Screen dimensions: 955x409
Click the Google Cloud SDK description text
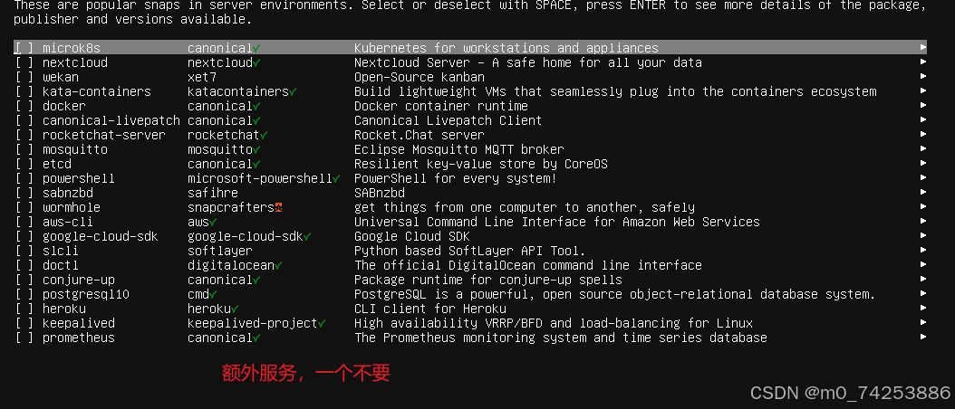coord(411,236)
